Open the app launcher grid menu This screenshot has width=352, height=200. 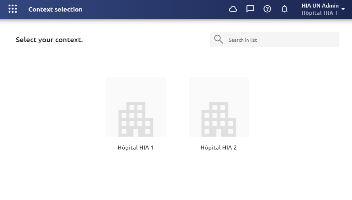coord(13,9)
